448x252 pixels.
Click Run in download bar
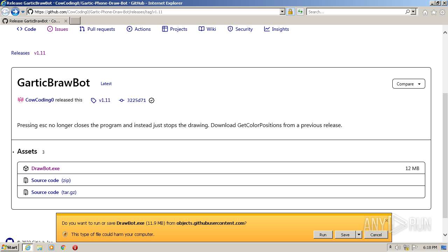point(323,235)
